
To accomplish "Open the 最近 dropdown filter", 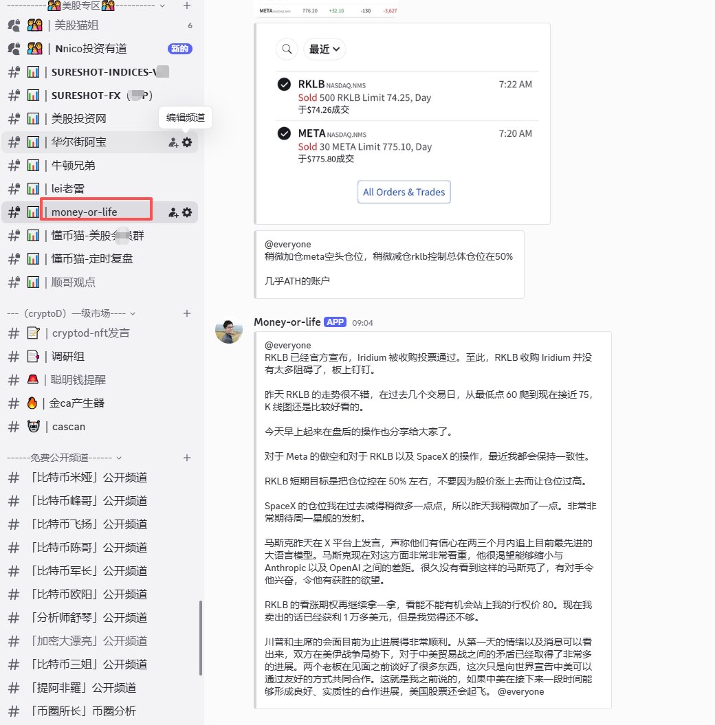I will click(324, 49).
